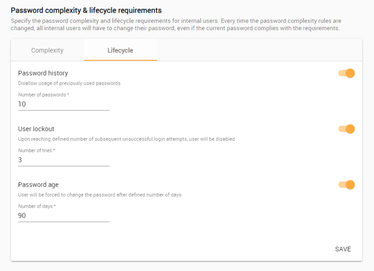Click the "Disallow usage of previously used passwords" text

[69, 83]
